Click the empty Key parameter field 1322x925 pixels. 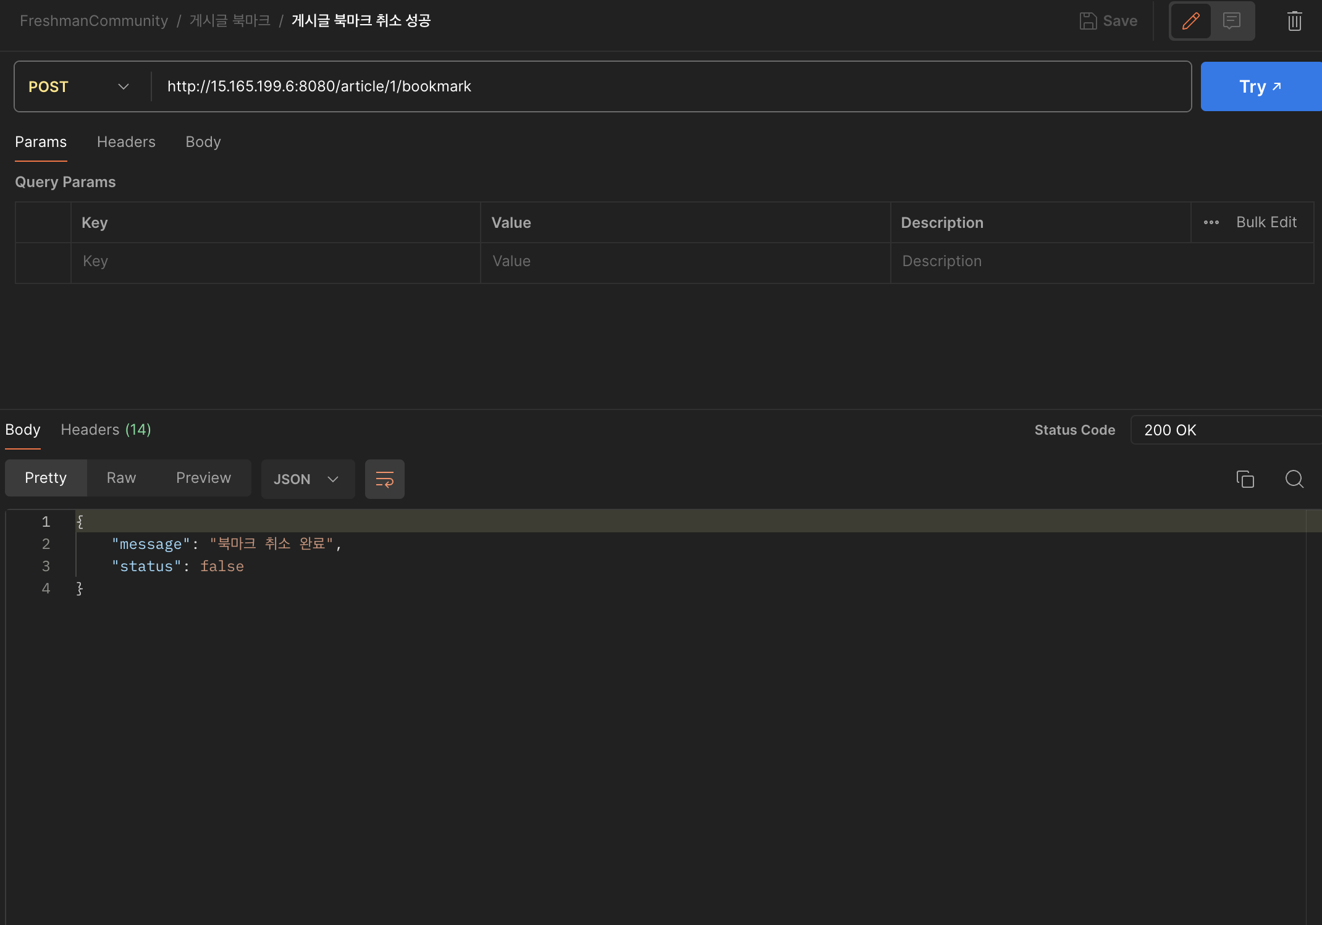(275, 261)
